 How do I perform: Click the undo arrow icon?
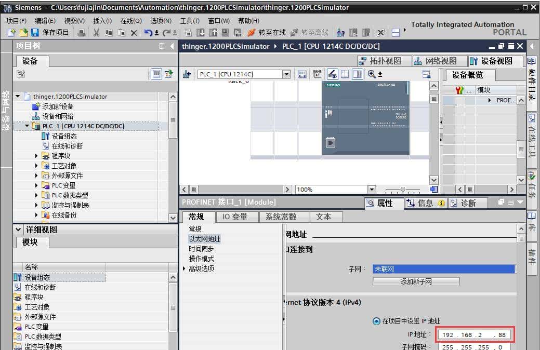(148, 33)
